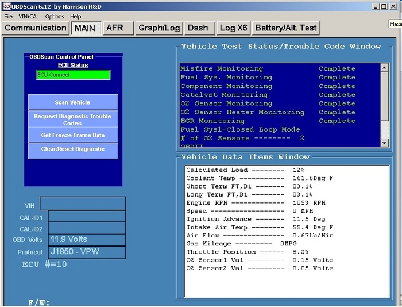Switch to the Communication tab
Screen dimensions: 402x307
36,28
